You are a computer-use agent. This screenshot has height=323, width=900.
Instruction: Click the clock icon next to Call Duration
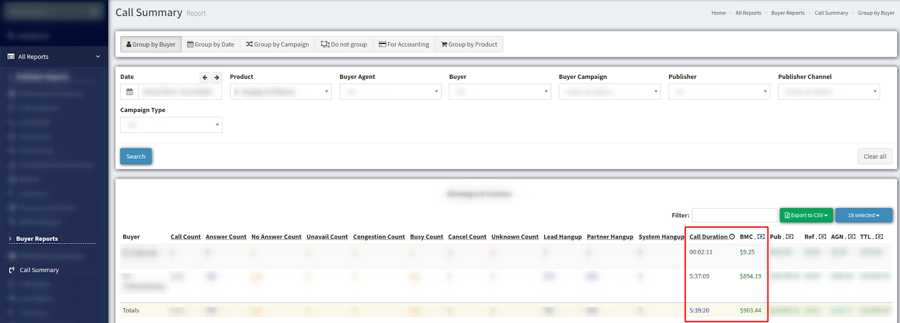pos(732,237)
